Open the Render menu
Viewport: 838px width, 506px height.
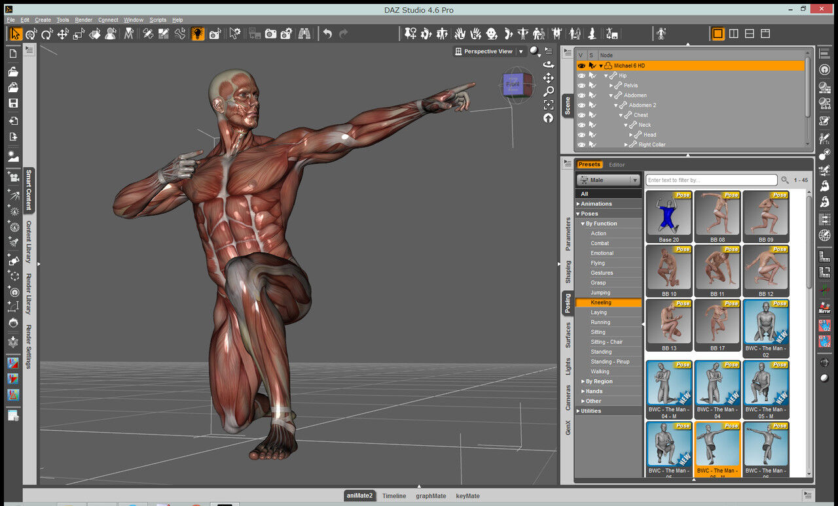[84, 20]
